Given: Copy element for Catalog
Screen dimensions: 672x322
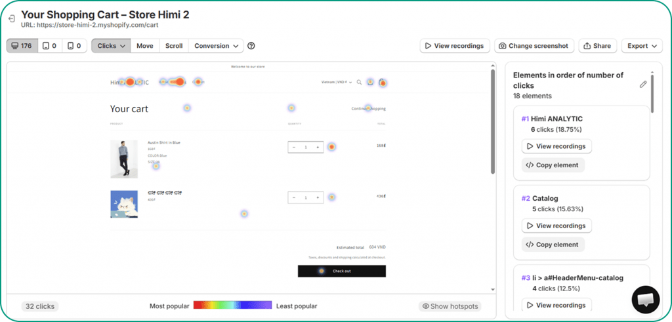Looking at the screenshot, I should pyautogui.click(x=553, y=245).
